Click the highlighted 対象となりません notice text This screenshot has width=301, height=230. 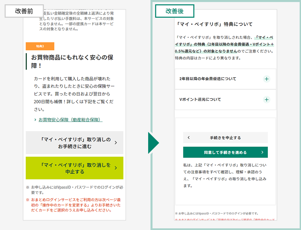224,44
